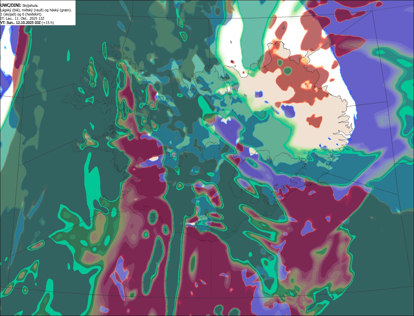Click the '(+15 h)' forecast offset text
This screenshot has width=414, height=316.
pos(48,23)
